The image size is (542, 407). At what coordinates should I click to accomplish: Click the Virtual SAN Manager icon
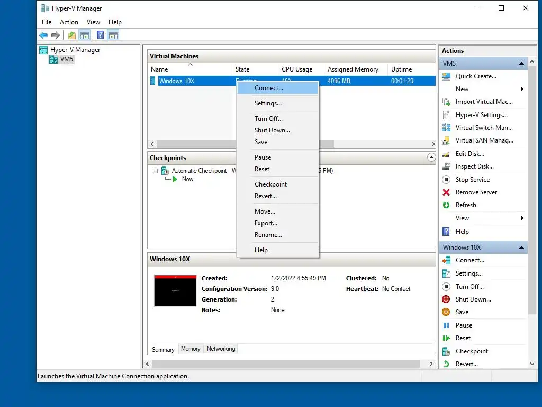click(x=446, y=140)
